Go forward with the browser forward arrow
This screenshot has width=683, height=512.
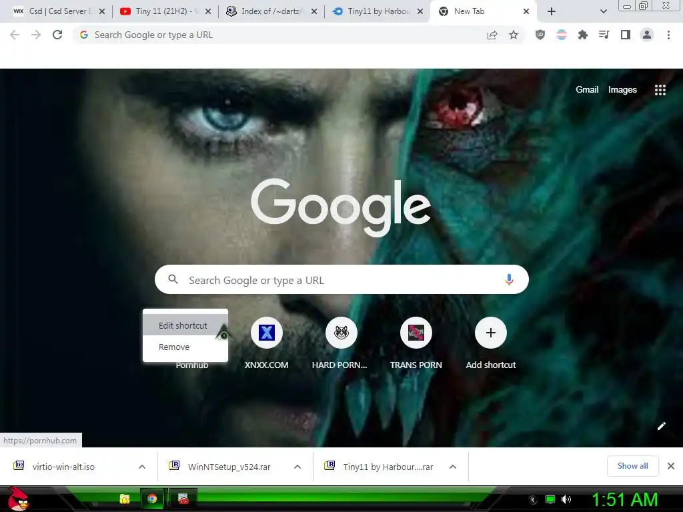pyautogui.click(x=36, y=35)
